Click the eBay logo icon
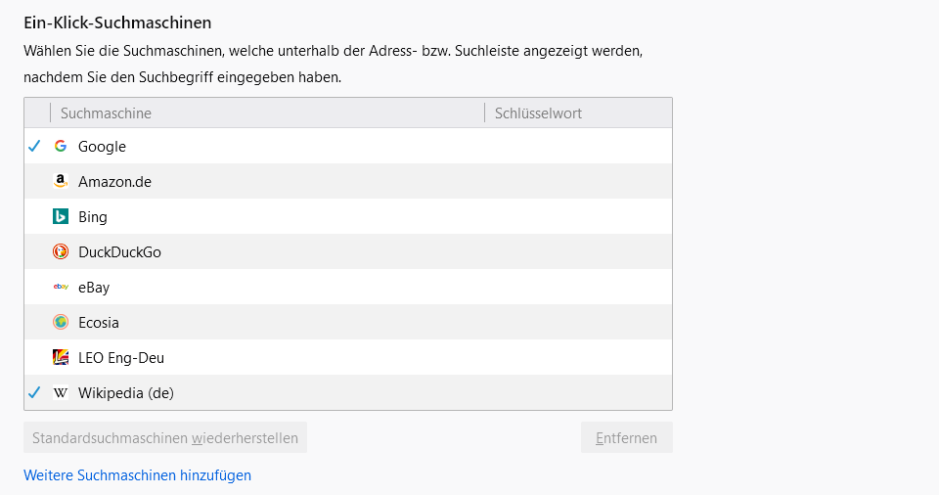The width and height of the screenshot is (939, 495). tap(61, 287)
